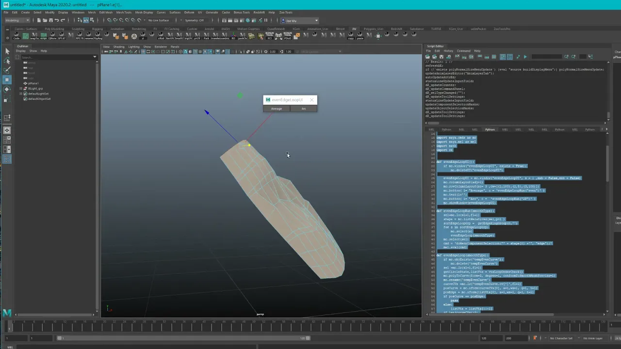The image size is (621, 349).
Task: Run the 'Code' shelf script button
Action: coord(16,35)
